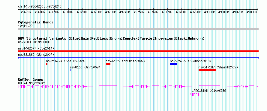Click the 49830k ruler tick label
Viewport: 267px width, 111px height.
[x=252, y=12]
